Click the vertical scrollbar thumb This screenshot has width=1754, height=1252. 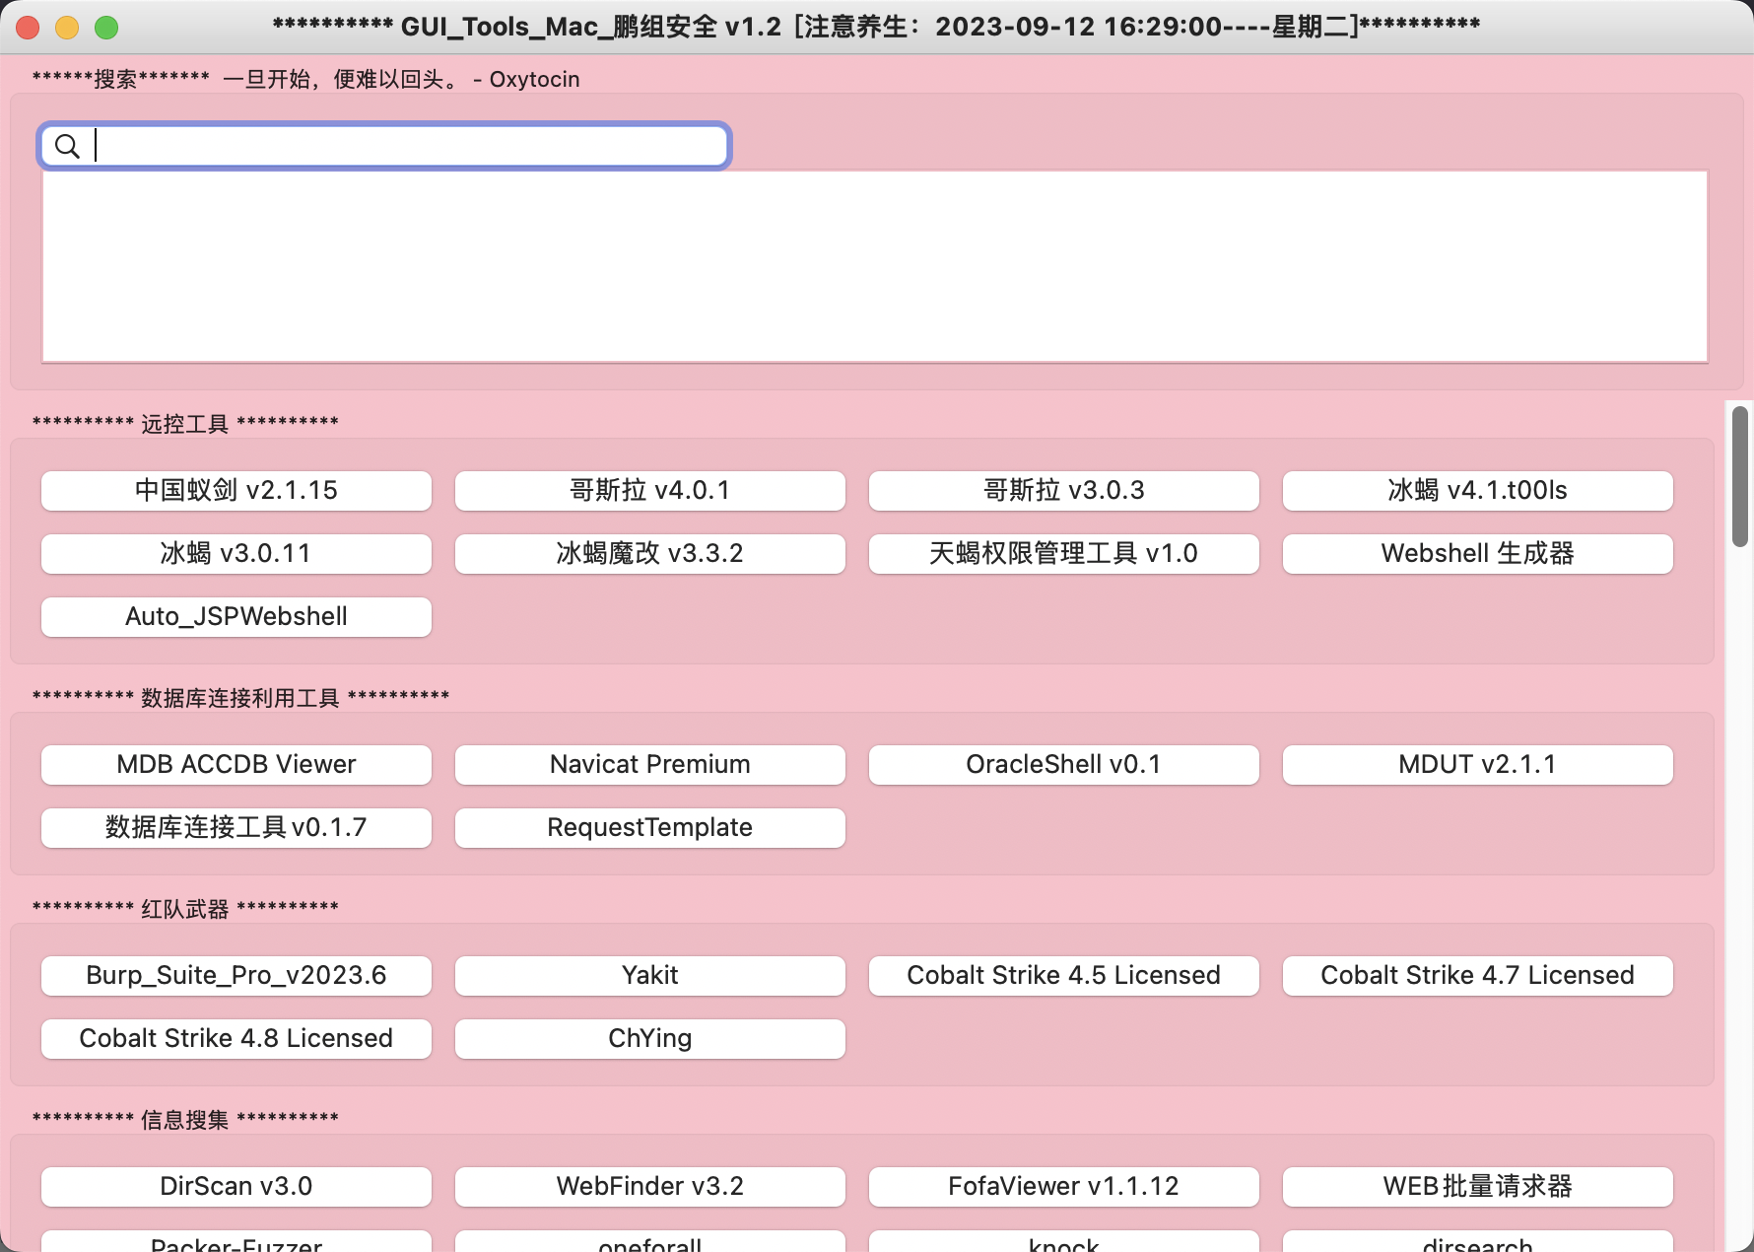pos(1740,476)
